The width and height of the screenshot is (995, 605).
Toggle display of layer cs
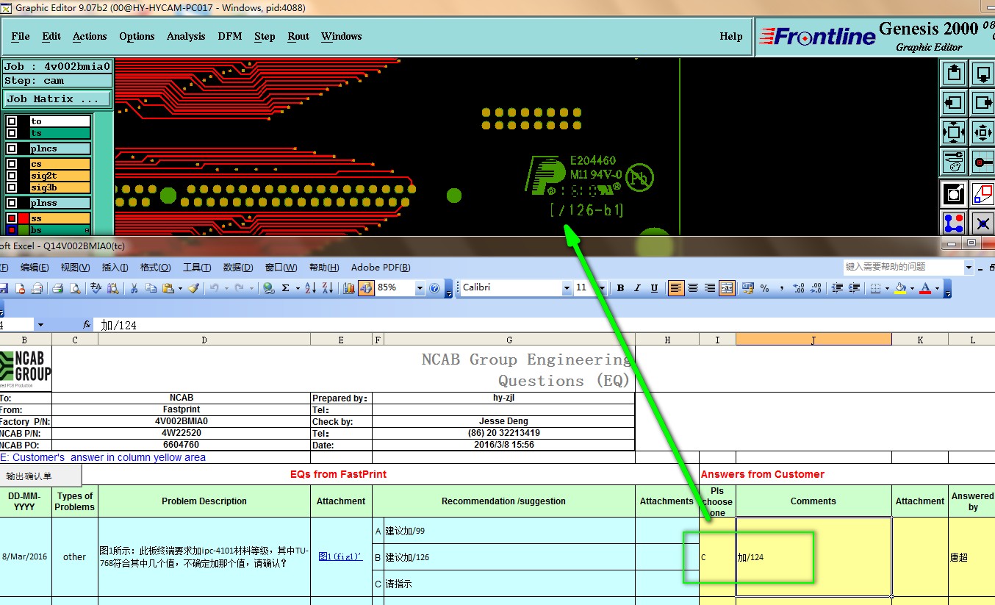(x=12, y=164)
